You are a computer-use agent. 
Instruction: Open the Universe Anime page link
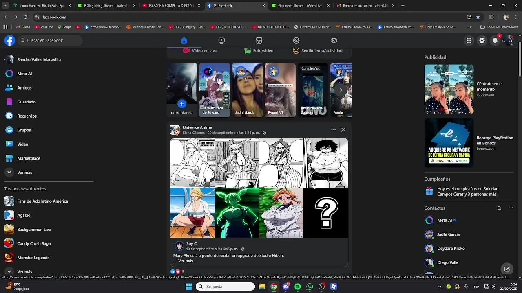(x=197, y=127)
